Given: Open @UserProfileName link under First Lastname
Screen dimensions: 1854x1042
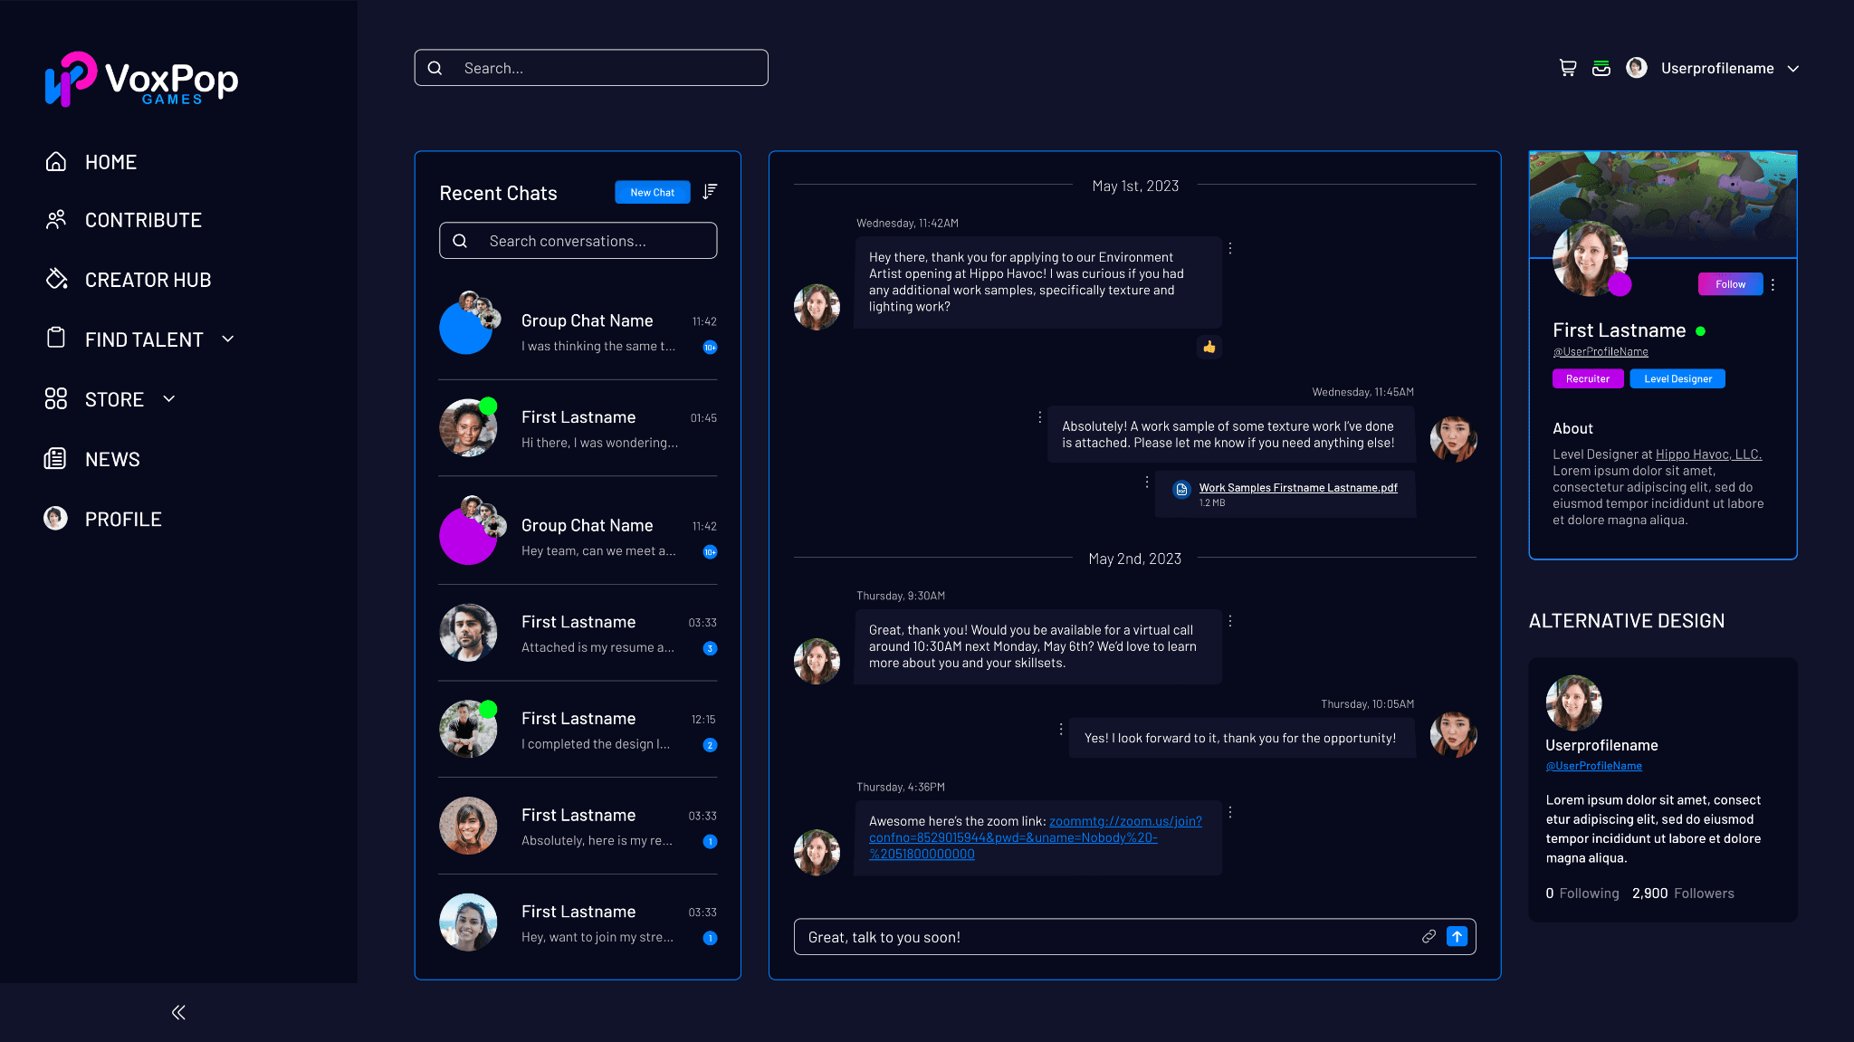Looking at the screenshot, I should (1601, 351).
